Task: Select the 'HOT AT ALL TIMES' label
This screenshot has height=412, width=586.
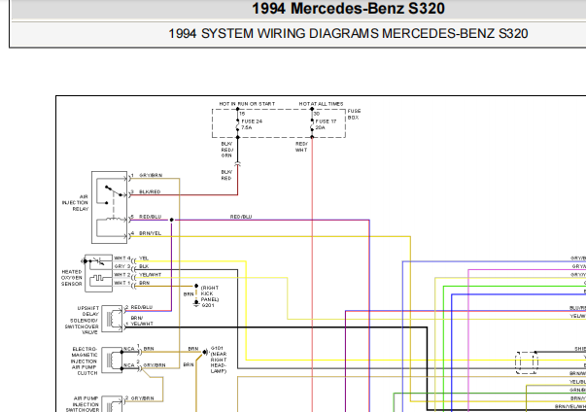Action: coord(321,104)
